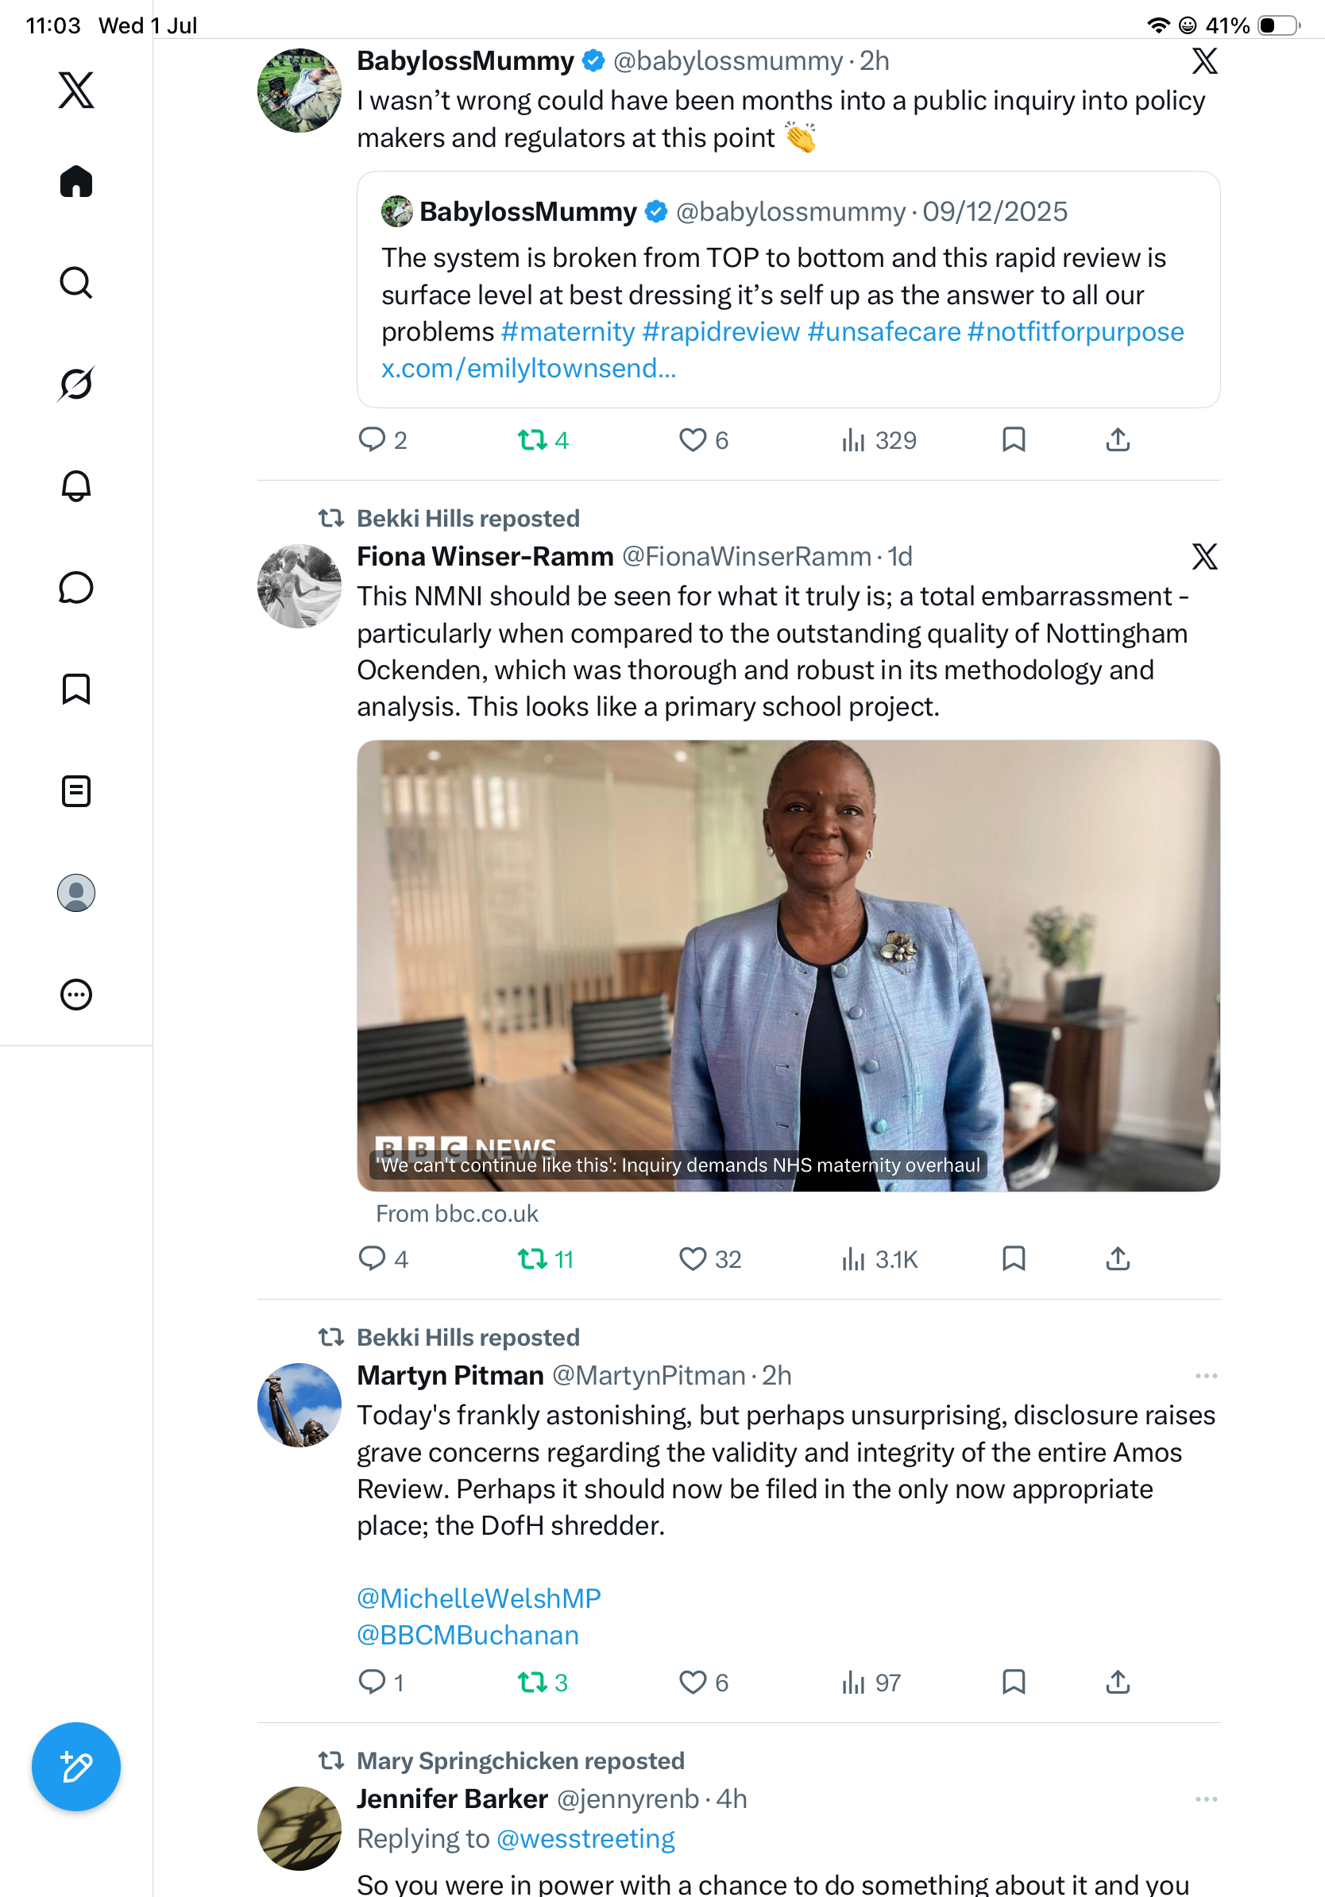Open more options on Jennifer Barker's post
1325x1897 pixels.
tap(1206, 1799)
